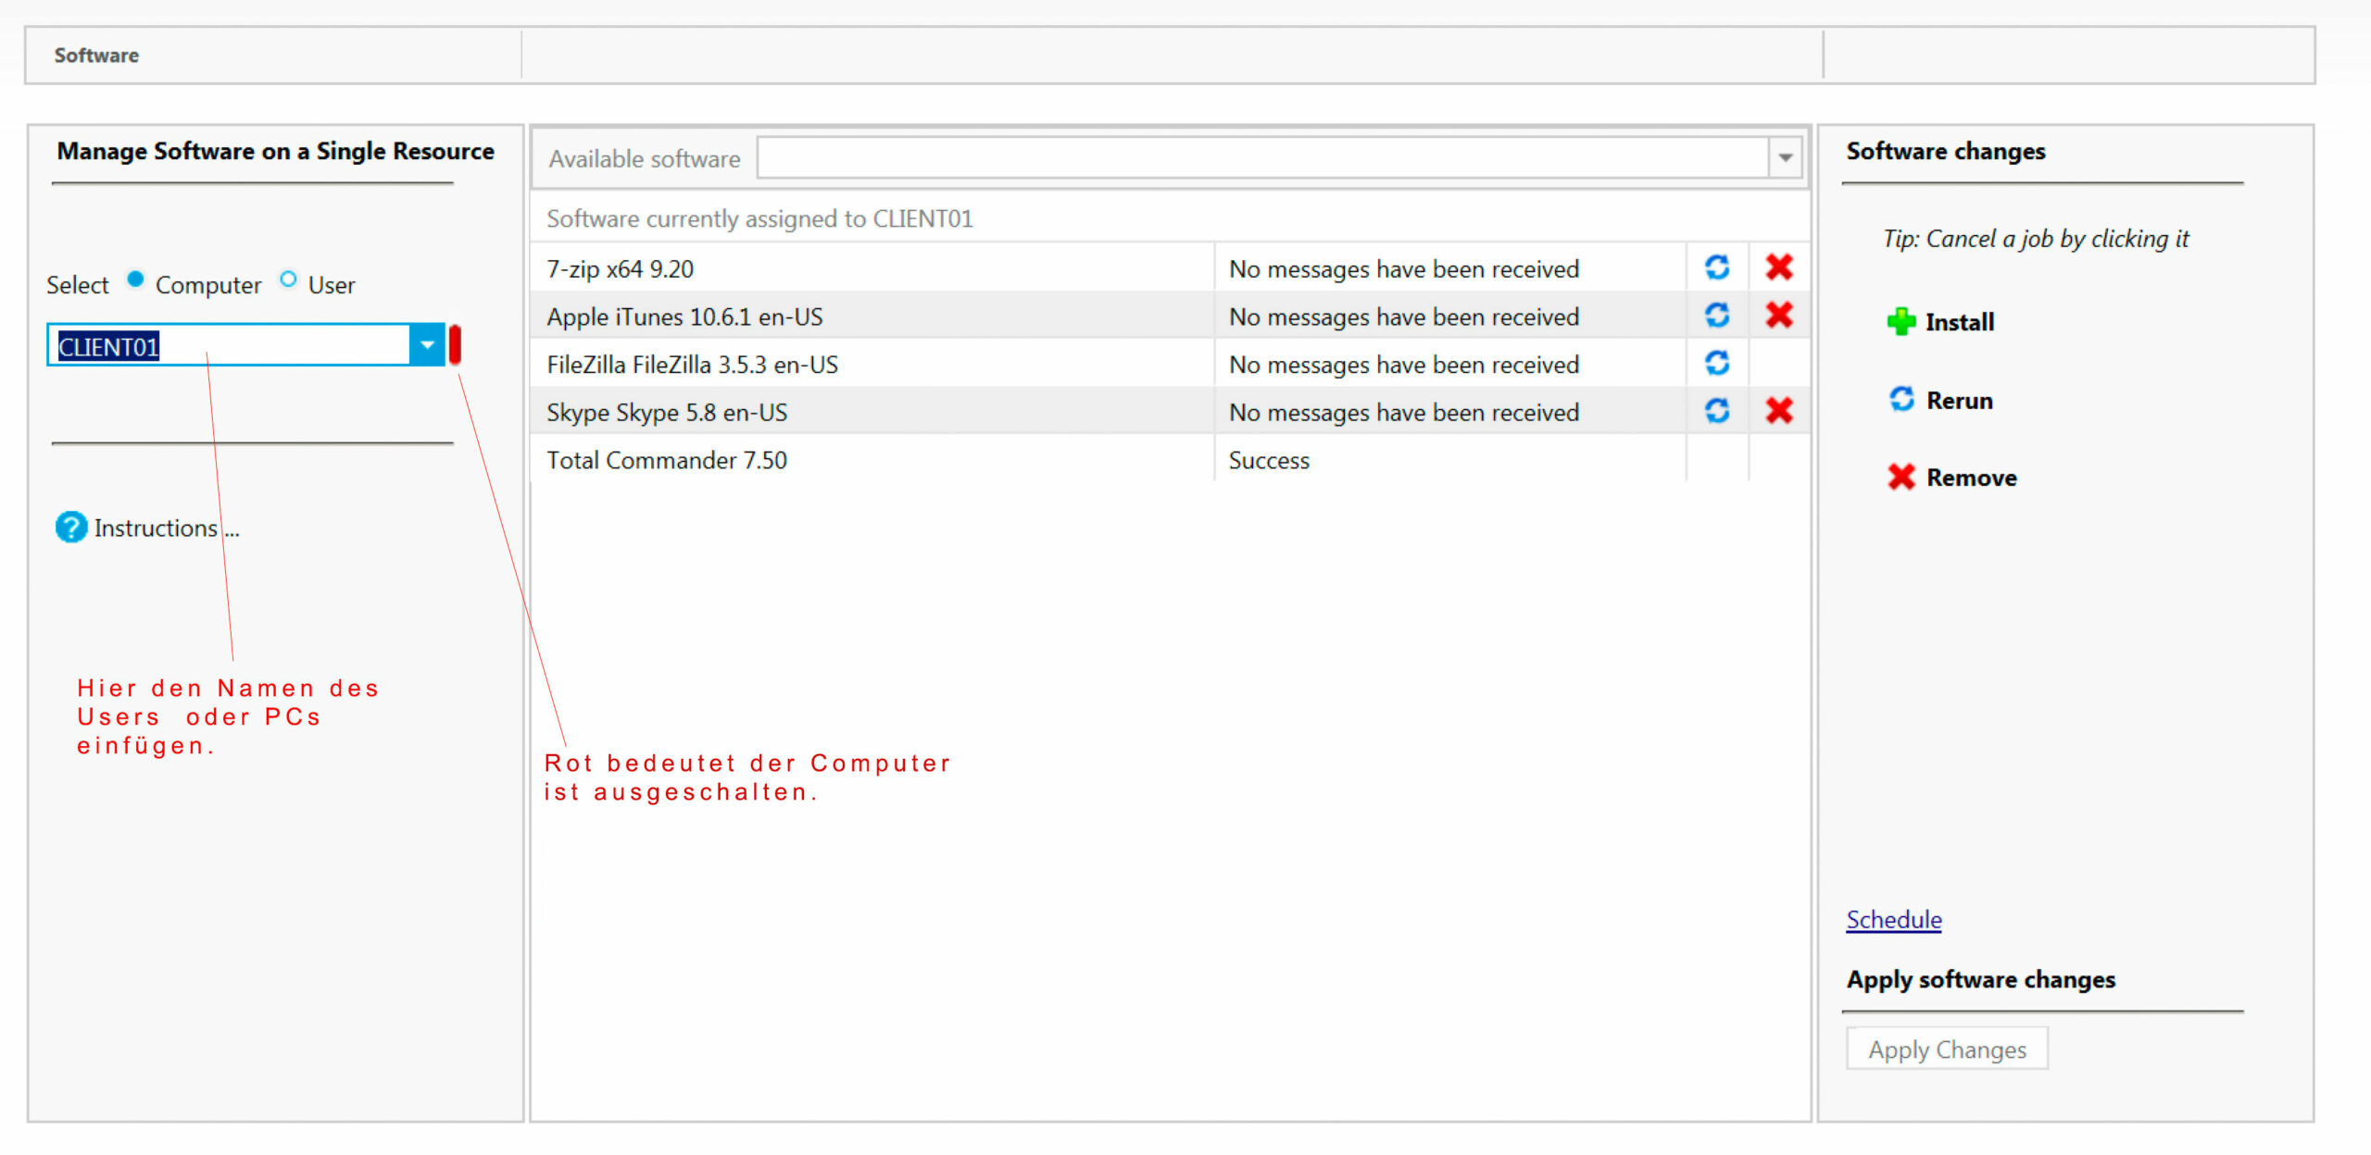Click the Apply Changes button
The height and width of the screenshot is (1155, 2371).
[1947, 1049]
